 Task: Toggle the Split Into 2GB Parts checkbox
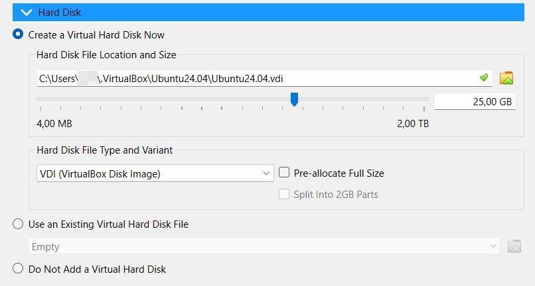tap(284, 195)
